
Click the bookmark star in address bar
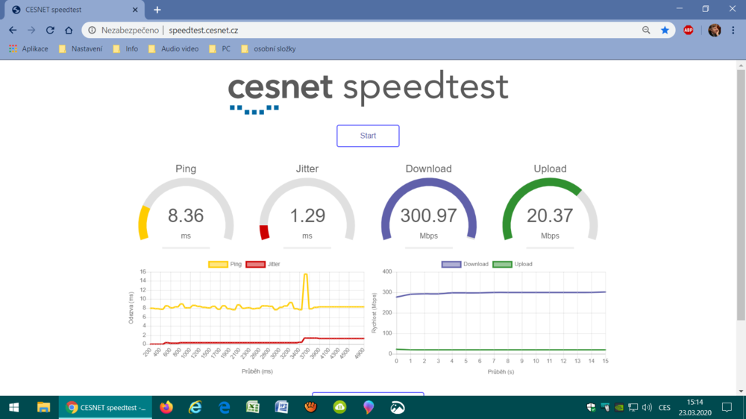coord(665,31)
